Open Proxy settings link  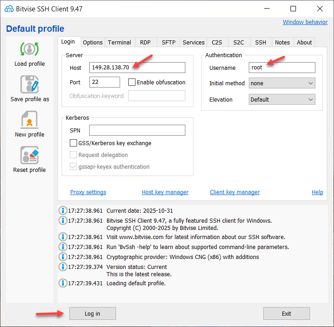88,192
